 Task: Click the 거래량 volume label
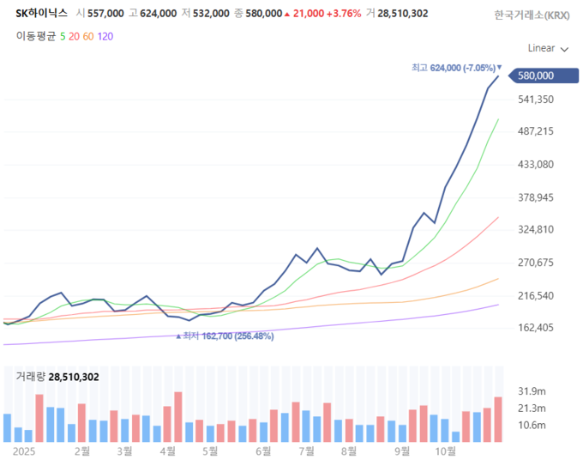(31, 377)
